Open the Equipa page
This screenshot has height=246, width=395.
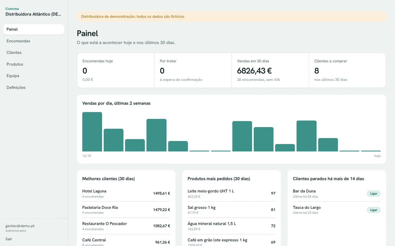coord(34,76)
